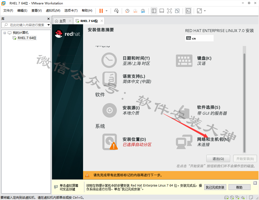
Task: Open the 帮助(H) menu
Action: [x=87, y=11]
